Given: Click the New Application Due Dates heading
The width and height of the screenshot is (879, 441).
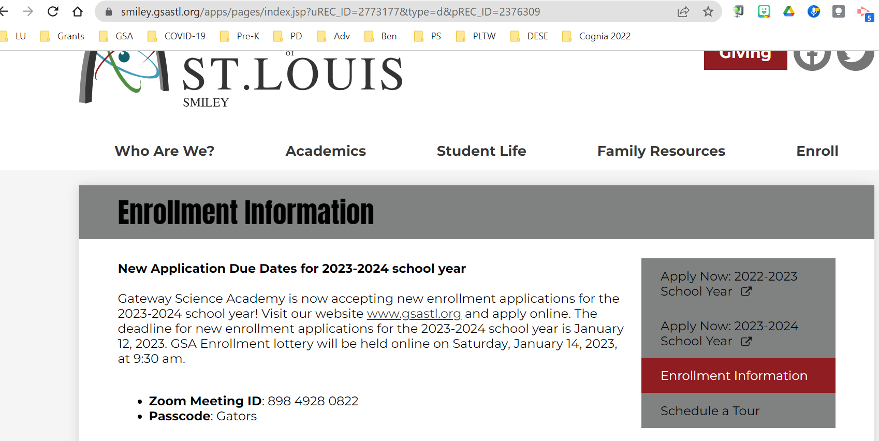Looking at the screenshot, I should click(x=292, y=269).
